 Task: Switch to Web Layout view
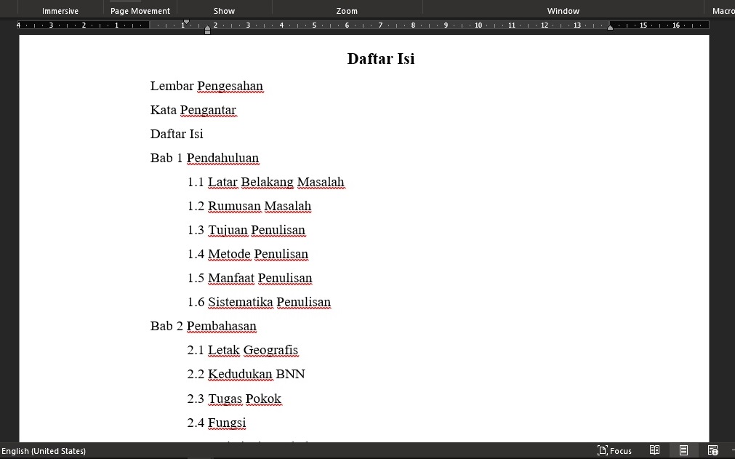click(x=713, y=450)
